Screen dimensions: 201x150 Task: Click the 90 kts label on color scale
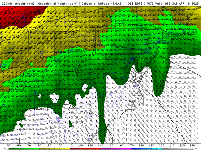(x=49, y=145)
